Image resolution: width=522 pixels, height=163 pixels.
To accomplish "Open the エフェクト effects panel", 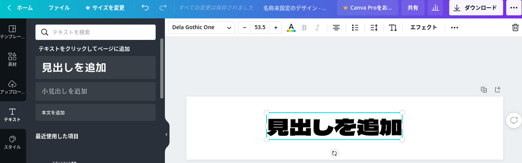I will 424,27.
